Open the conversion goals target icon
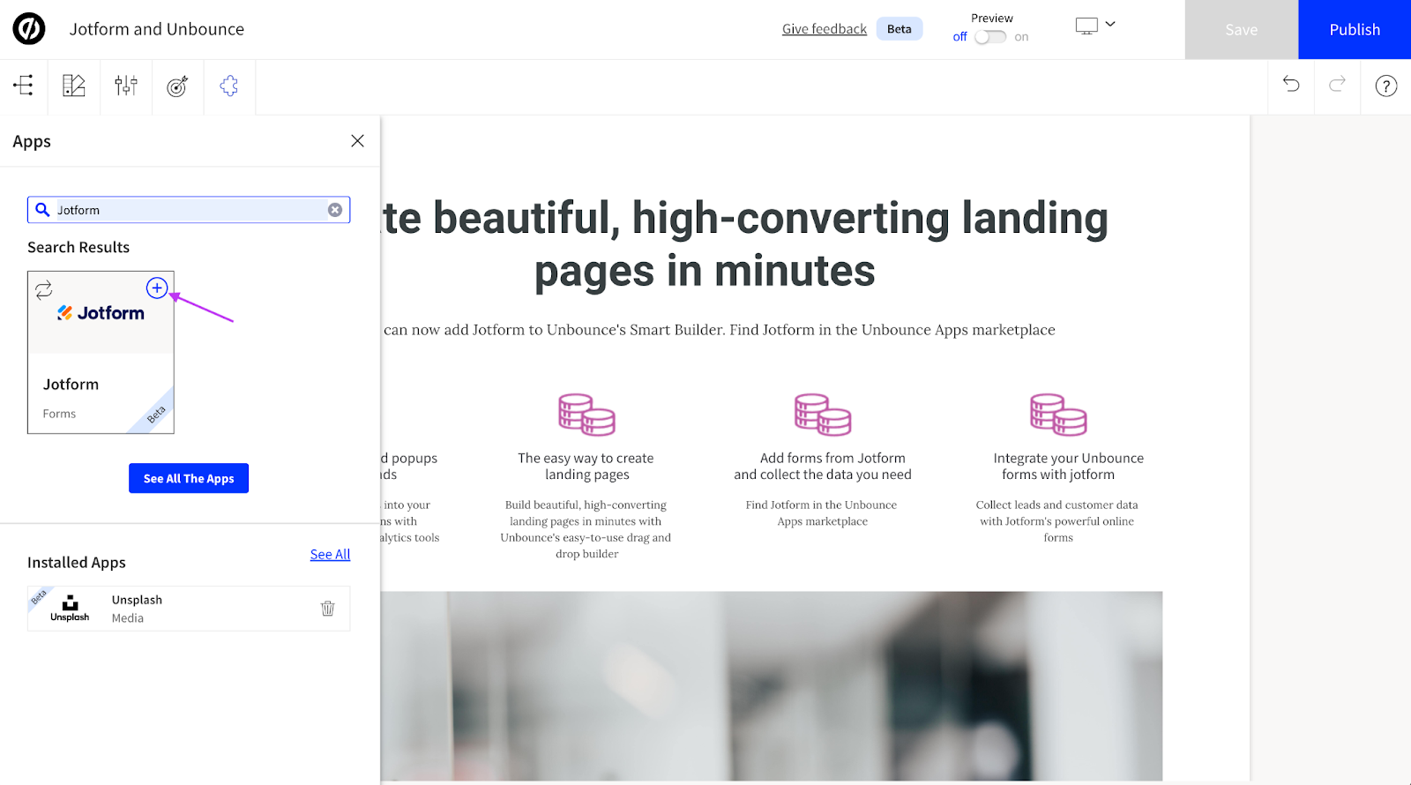Viewport: 1411px width, 785px height. tap(177, 86)
